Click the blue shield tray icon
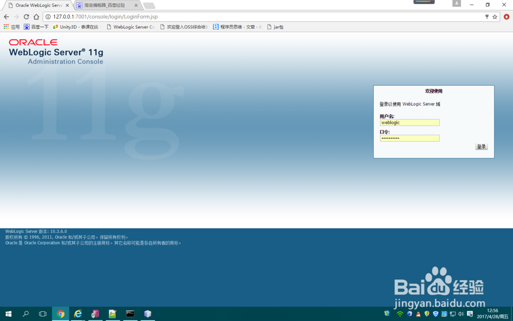513x321 pixels. [436, 314]
